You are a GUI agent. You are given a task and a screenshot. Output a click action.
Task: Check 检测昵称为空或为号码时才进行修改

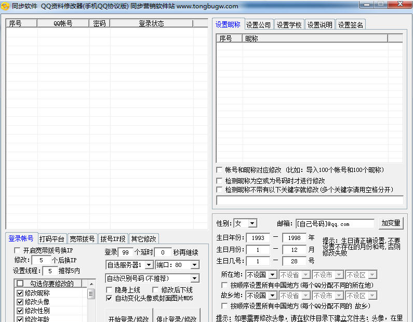click(219, 181)
